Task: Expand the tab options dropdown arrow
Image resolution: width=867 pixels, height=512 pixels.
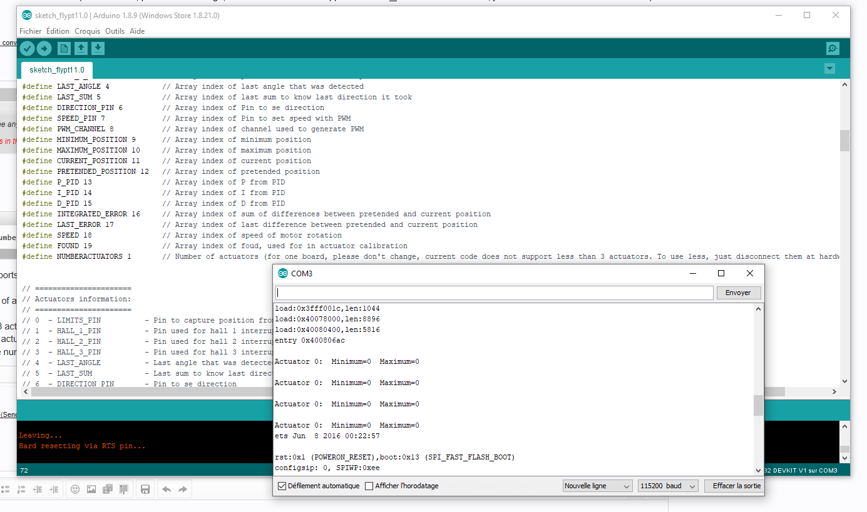Action: [x=829, y=69]
